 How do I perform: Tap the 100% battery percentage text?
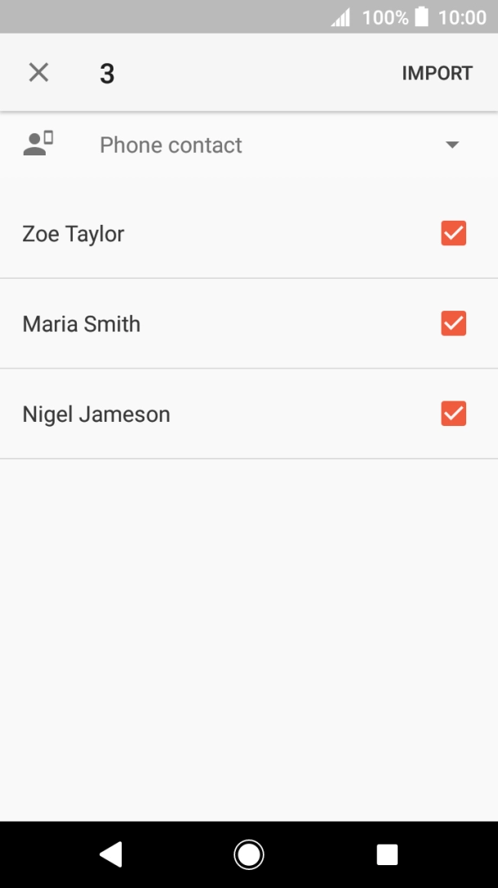(x=385, y=17)
